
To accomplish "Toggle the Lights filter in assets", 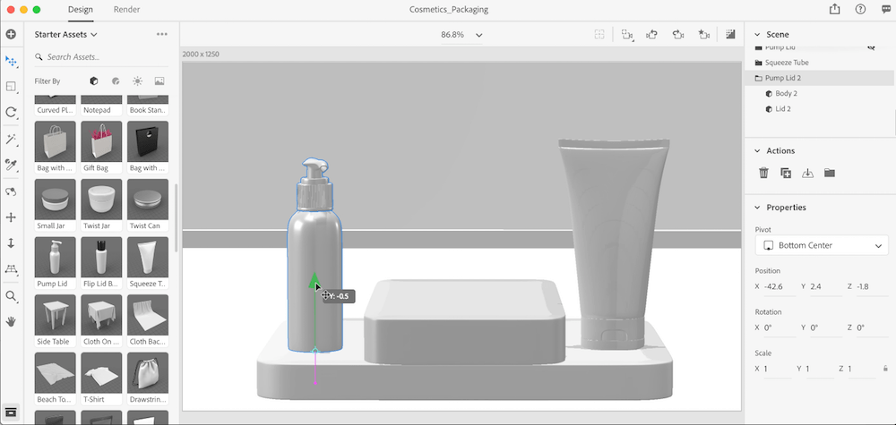I will click(x=137, y=81).
